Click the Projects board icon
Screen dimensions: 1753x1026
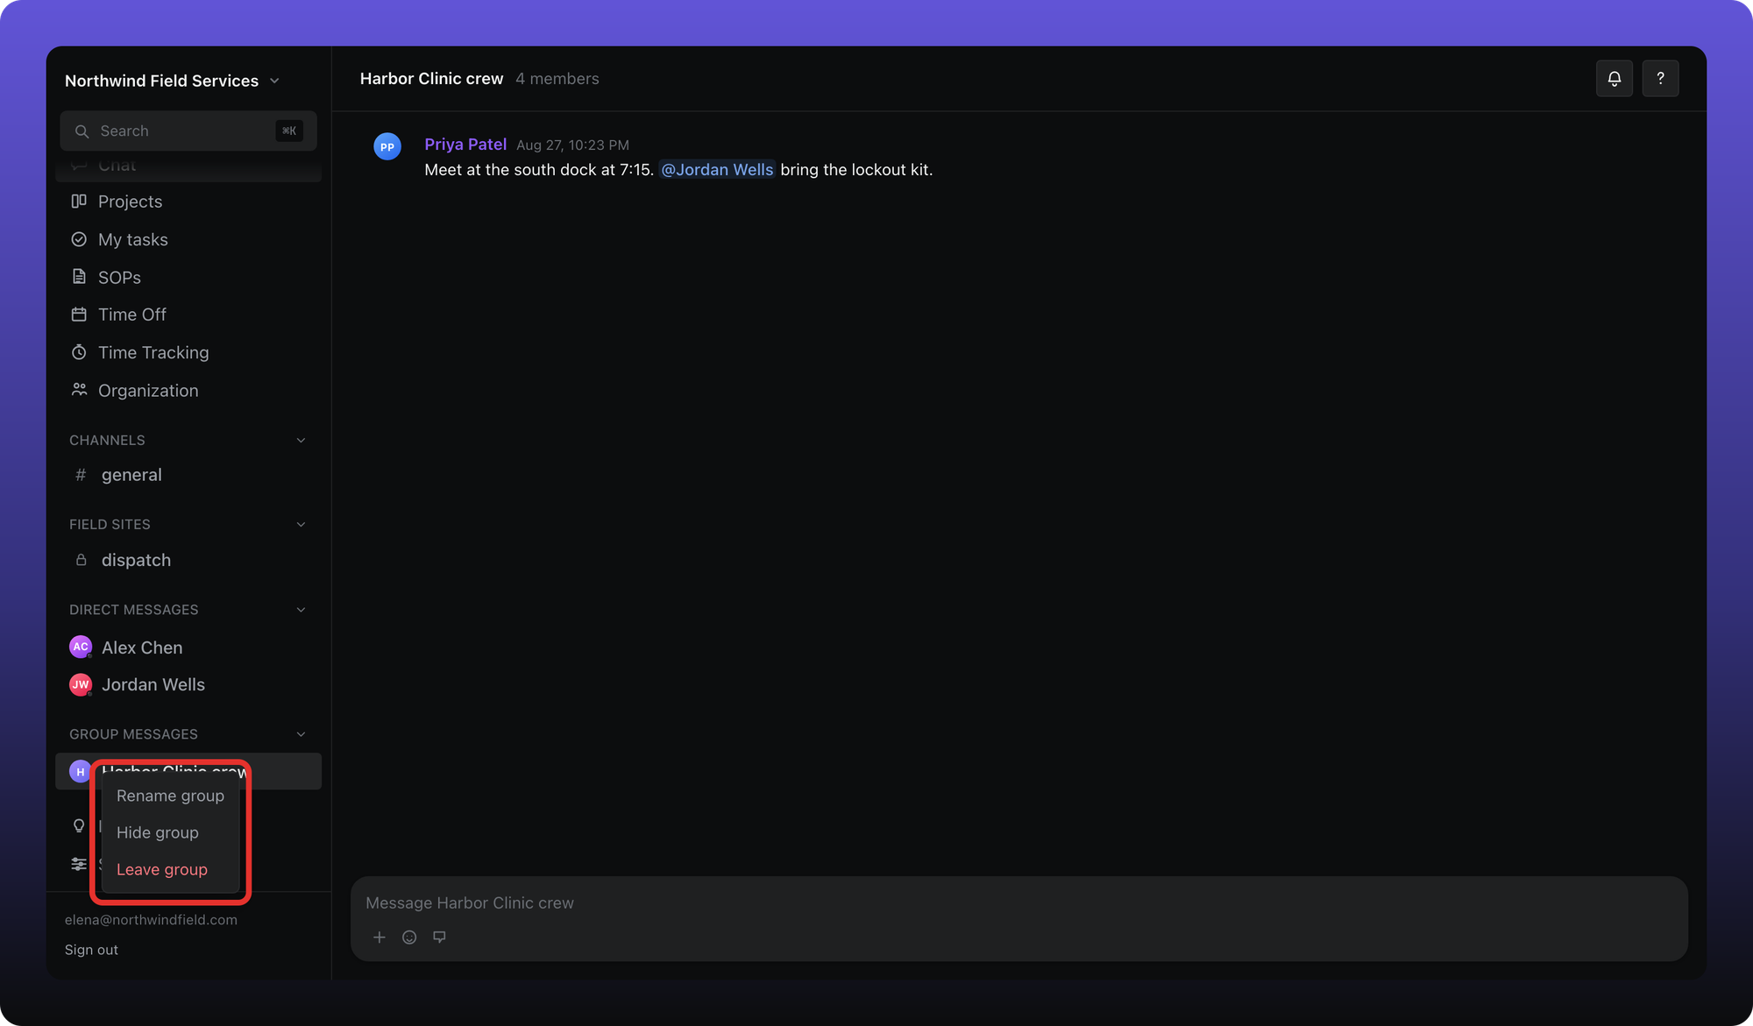pyautogui.click(x=79, y=202)
